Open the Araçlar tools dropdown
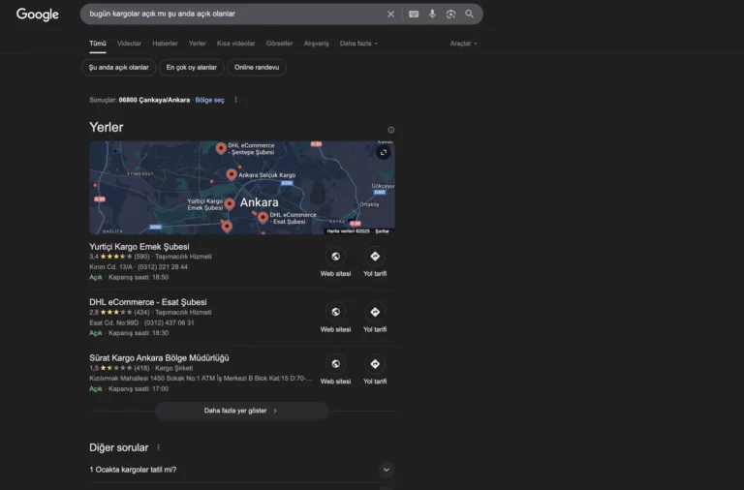This screenshot has width=744, height=490. click(x=463, y=44)
